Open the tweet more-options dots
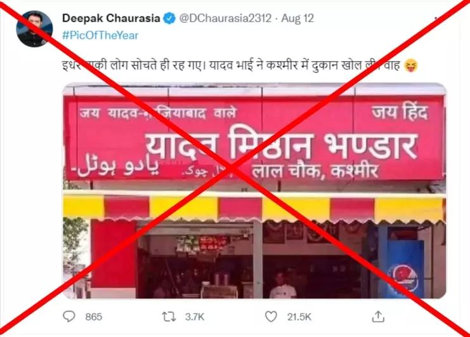 [436, 18]
